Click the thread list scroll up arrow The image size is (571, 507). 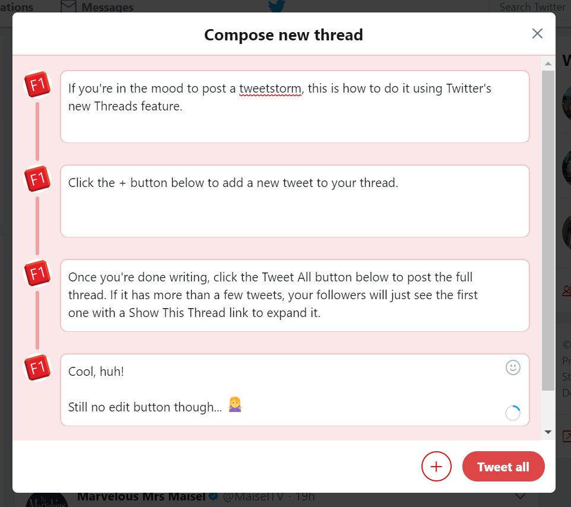(x=548, y=64)
